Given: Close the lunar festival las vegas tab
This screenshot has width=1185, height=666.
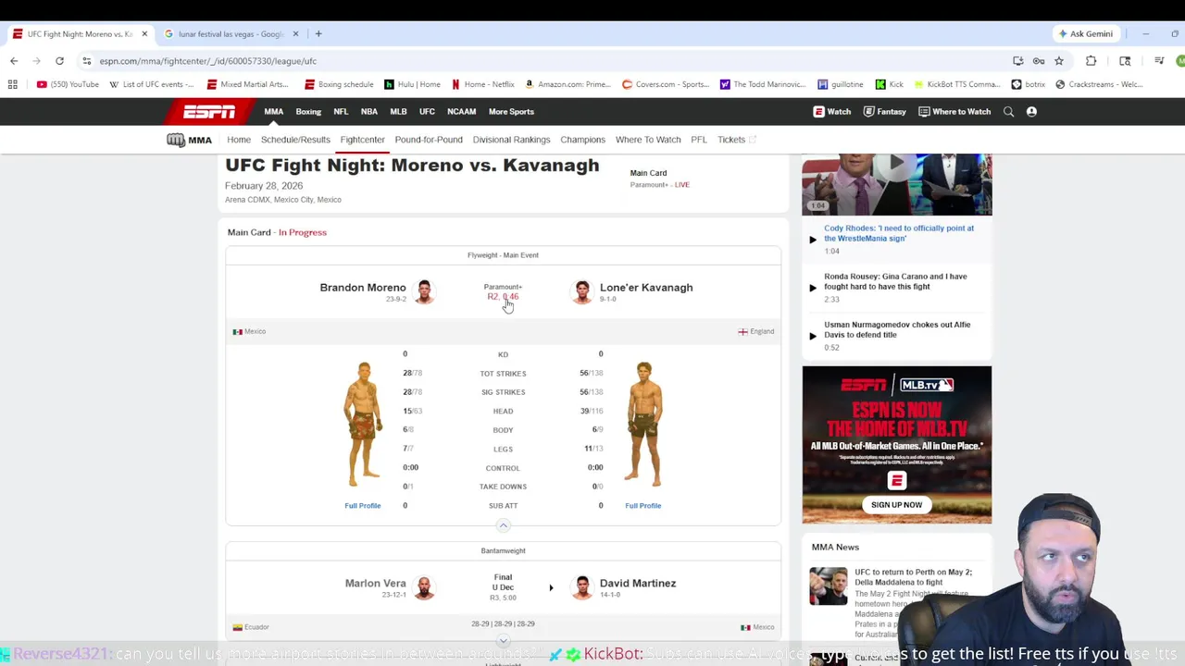Looking at the screenshot, I should (x=295, y=34).
